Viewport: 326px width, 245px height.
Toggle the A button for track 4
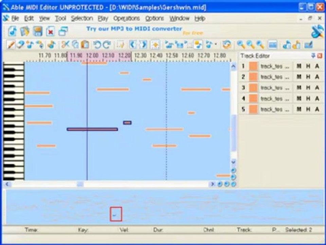(317, 98)
